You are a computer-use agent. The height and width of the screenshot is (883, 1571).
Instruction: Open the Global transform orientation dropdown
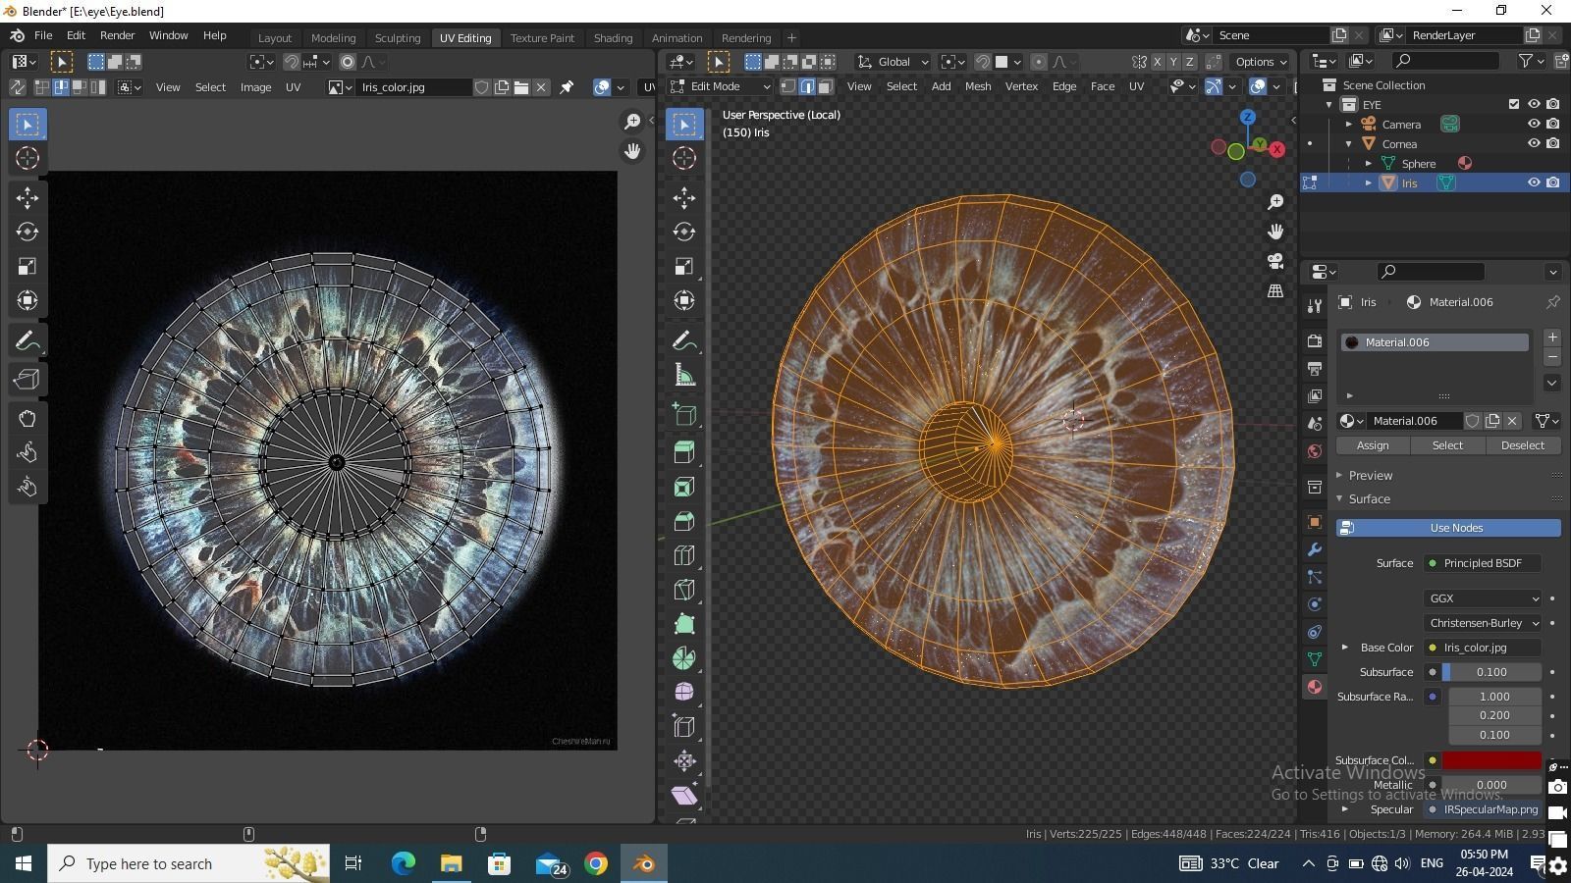[x=893, y=62]
